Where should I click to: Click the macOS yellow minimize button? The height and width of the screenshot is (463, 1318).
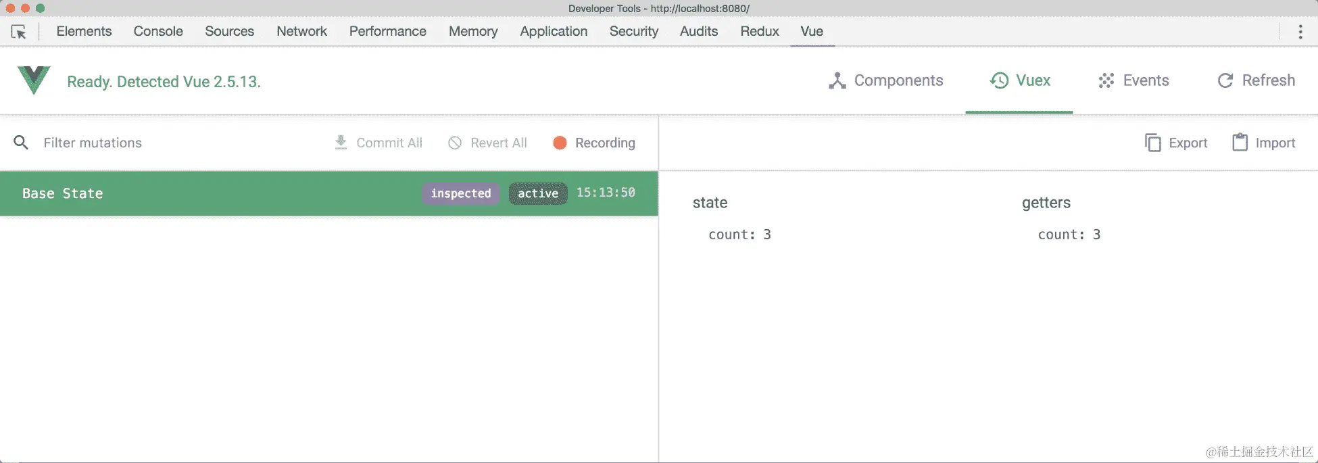tap(25, 8)
